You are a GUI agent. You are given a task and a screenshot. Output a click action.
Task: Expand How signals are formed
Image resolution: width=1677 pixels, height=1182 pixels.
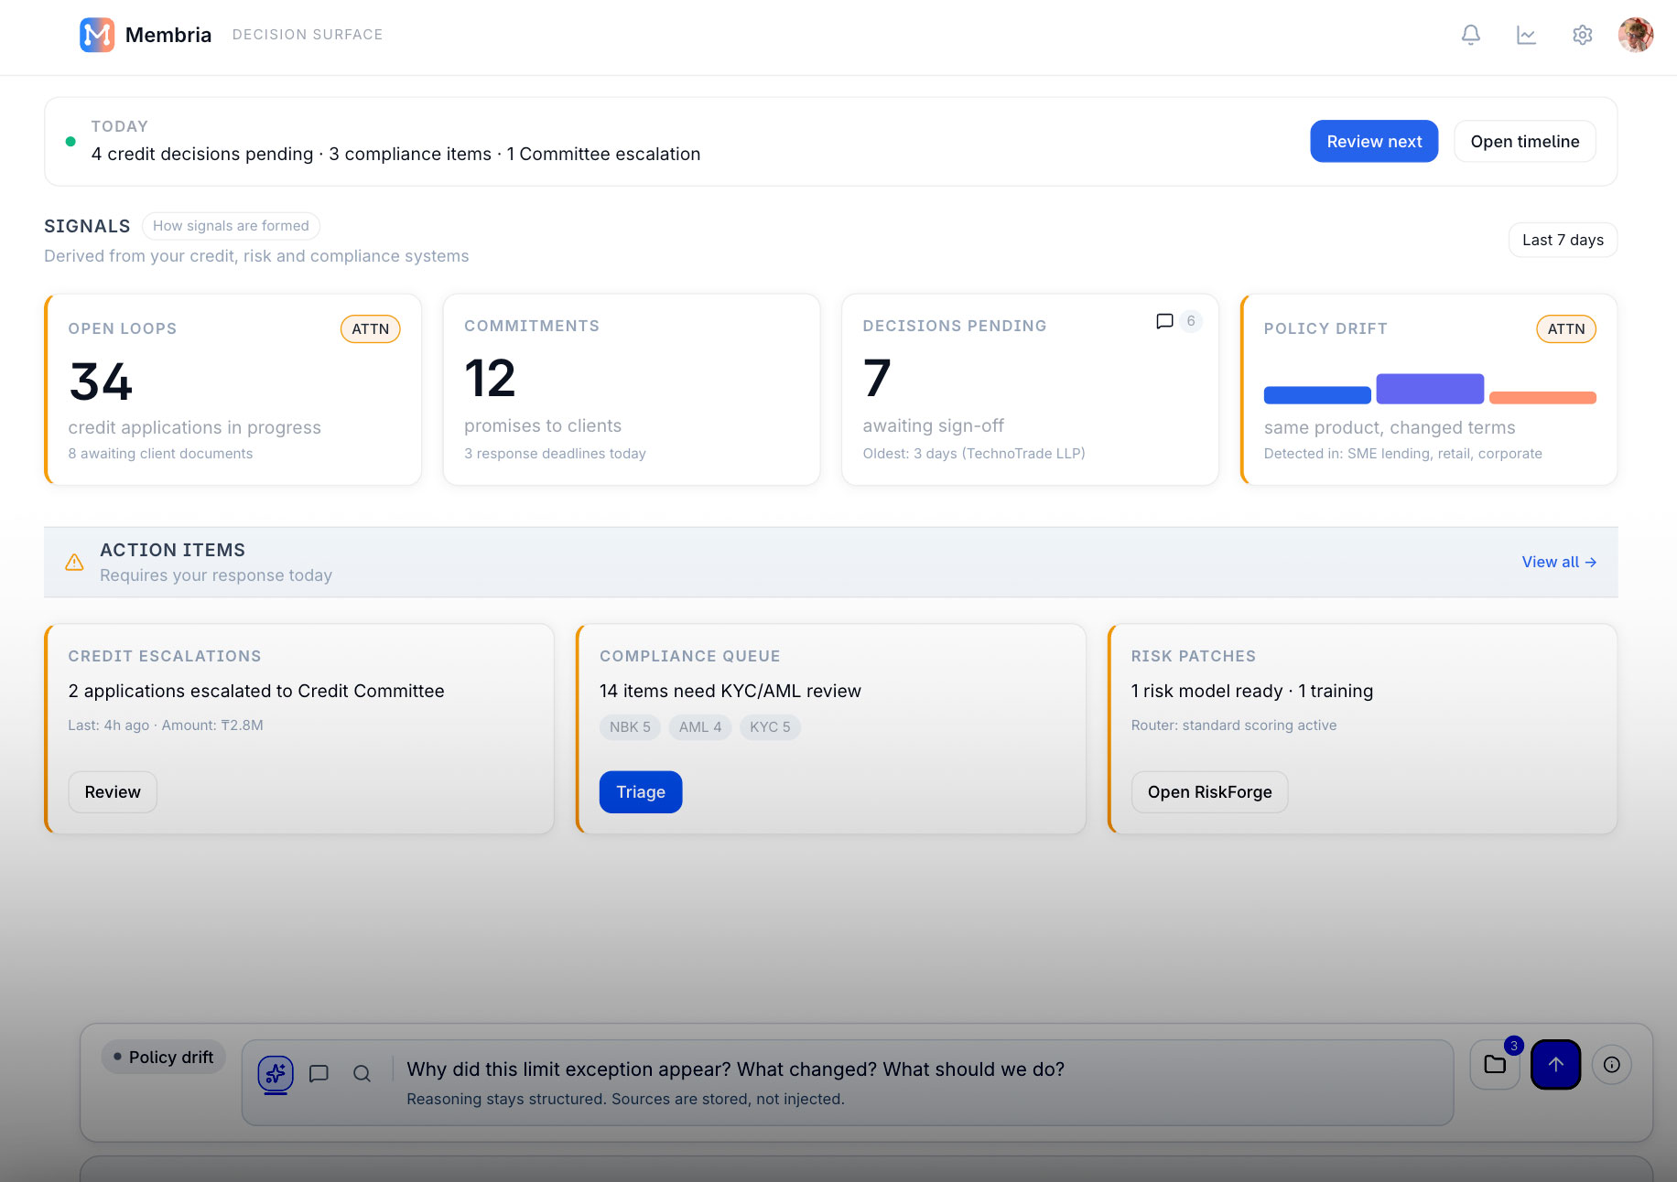231,226
